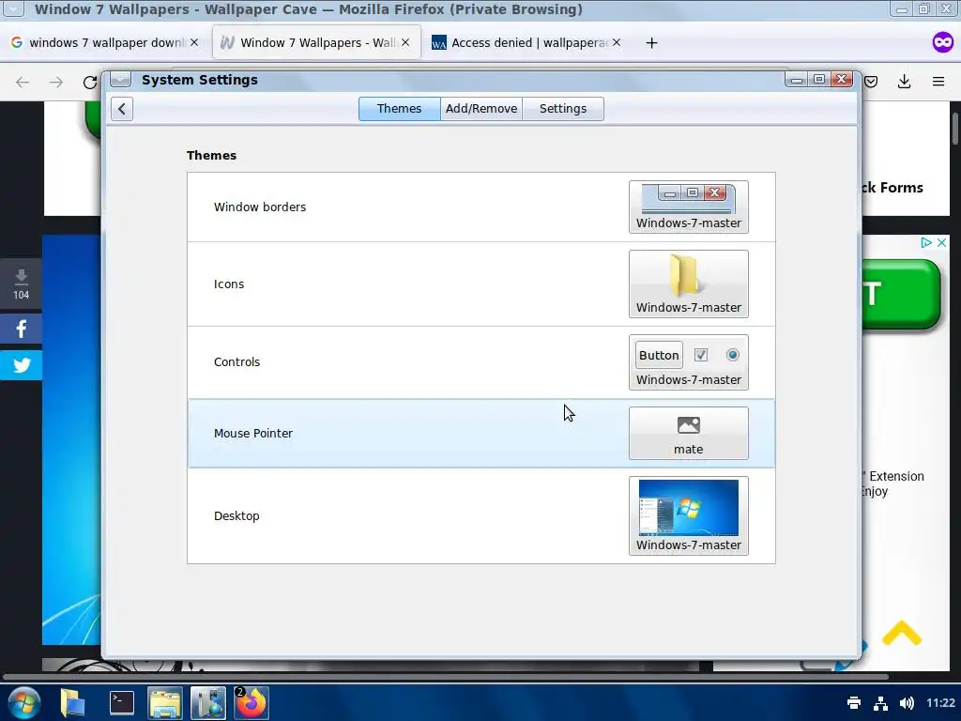Screen dimensions: 961x721
Task: Switch to windows 7 wallpaper Google tab
Action: click(x=104, y=43)
